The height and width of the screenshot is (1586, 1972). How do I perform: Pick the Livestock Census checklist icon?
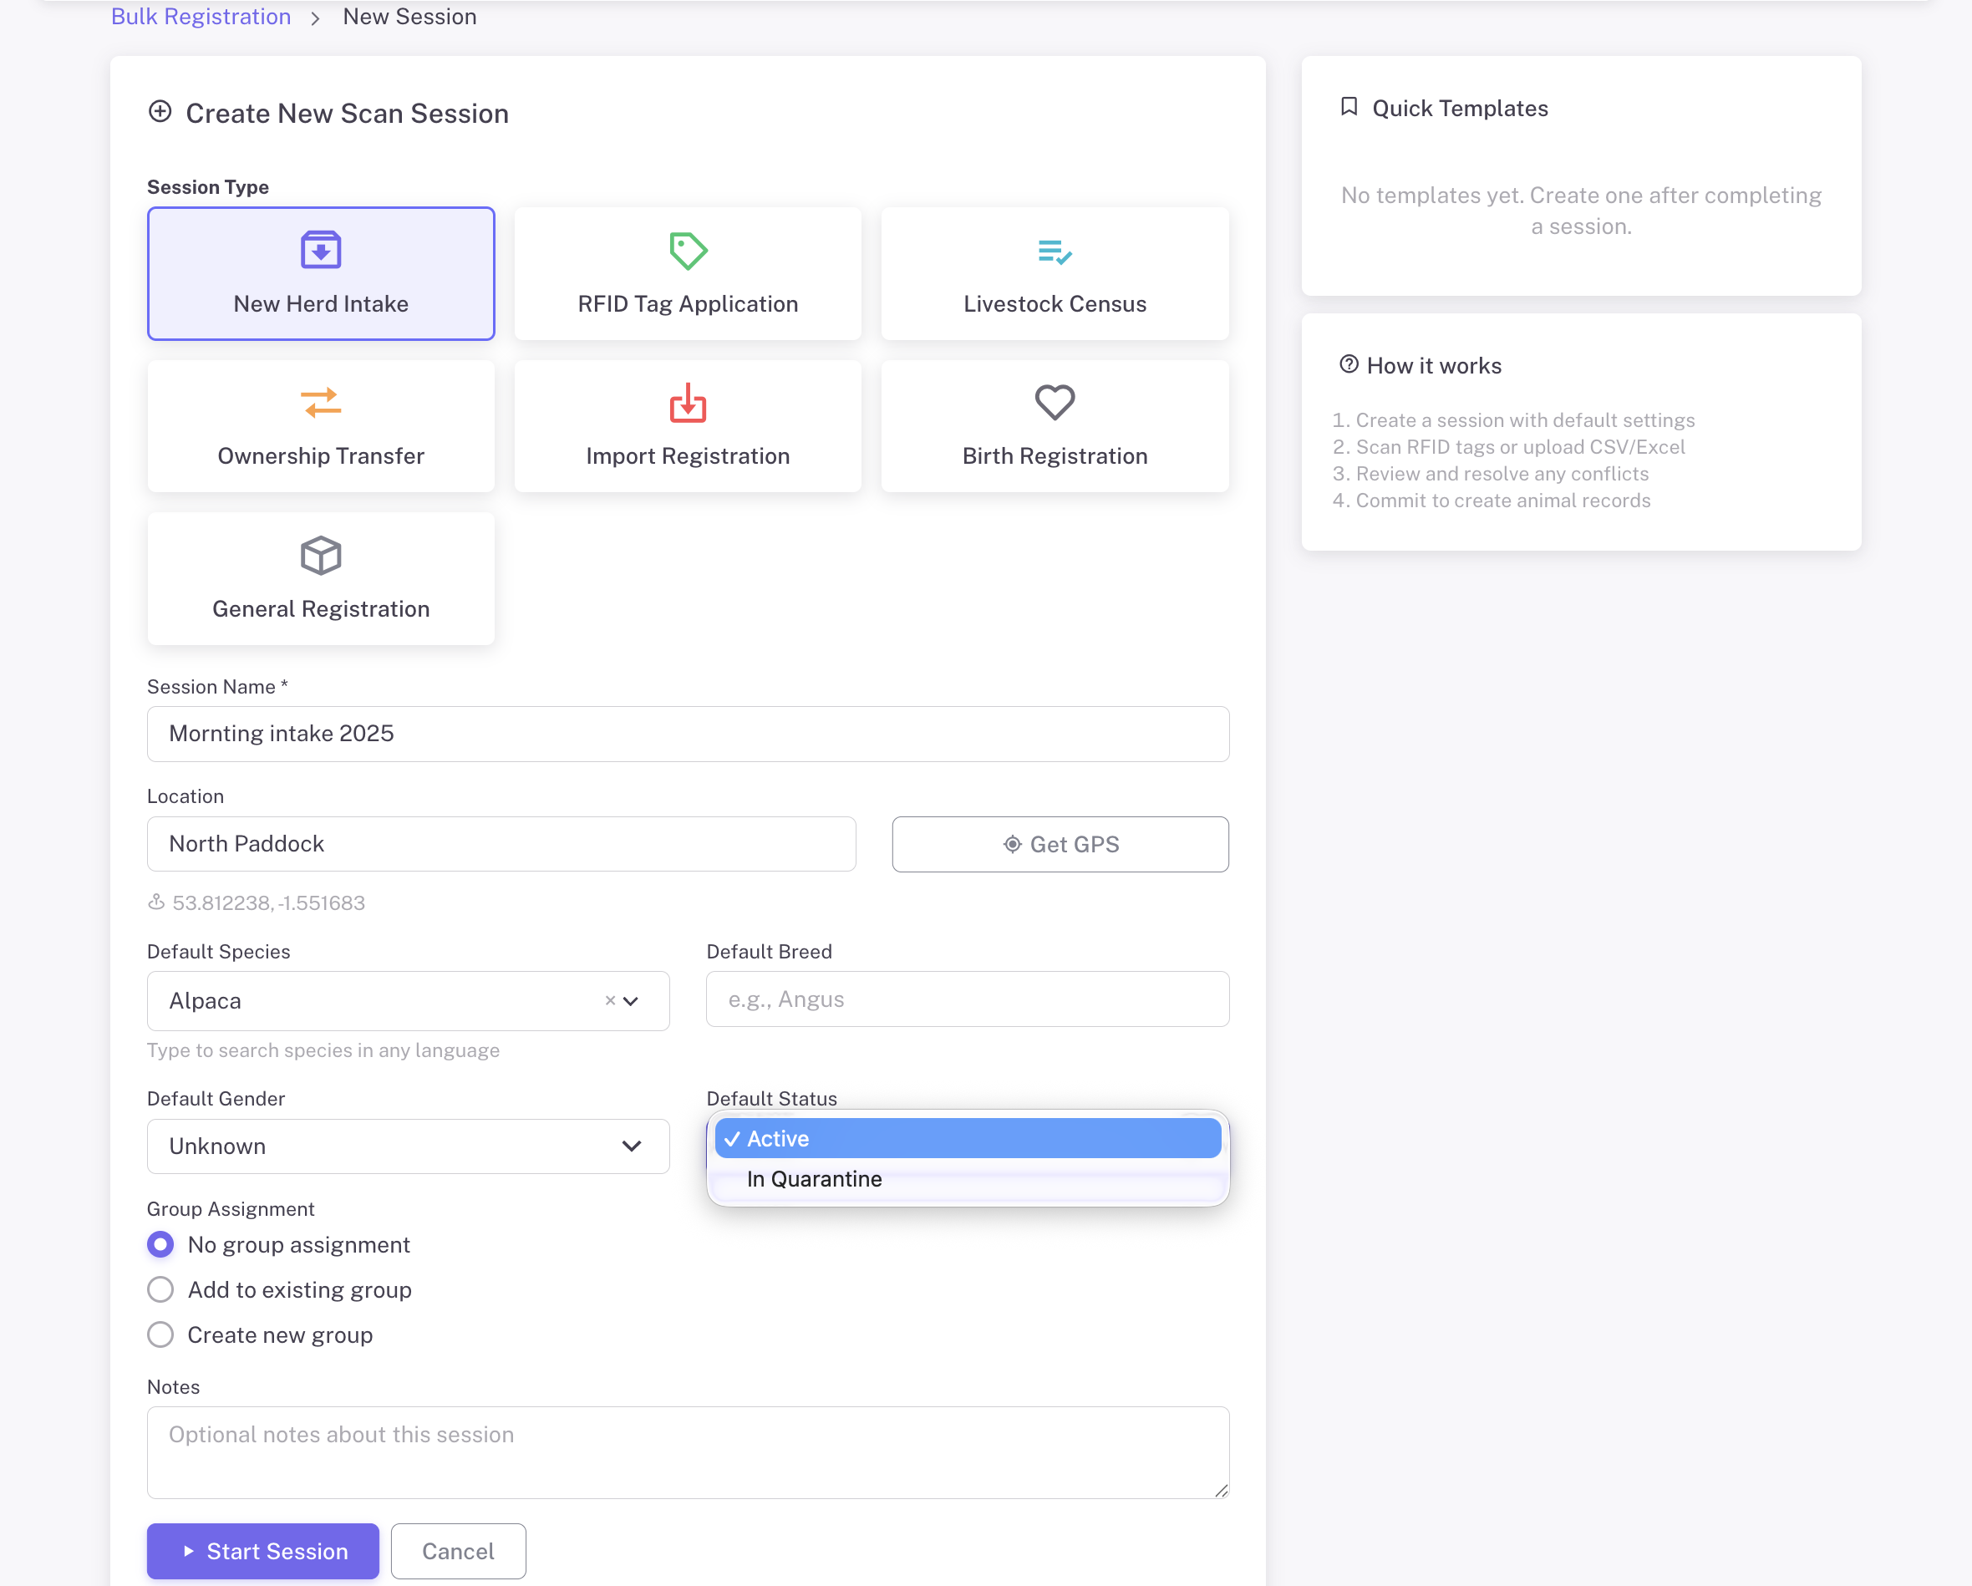pyautogui.click(x=1054, y=251)
